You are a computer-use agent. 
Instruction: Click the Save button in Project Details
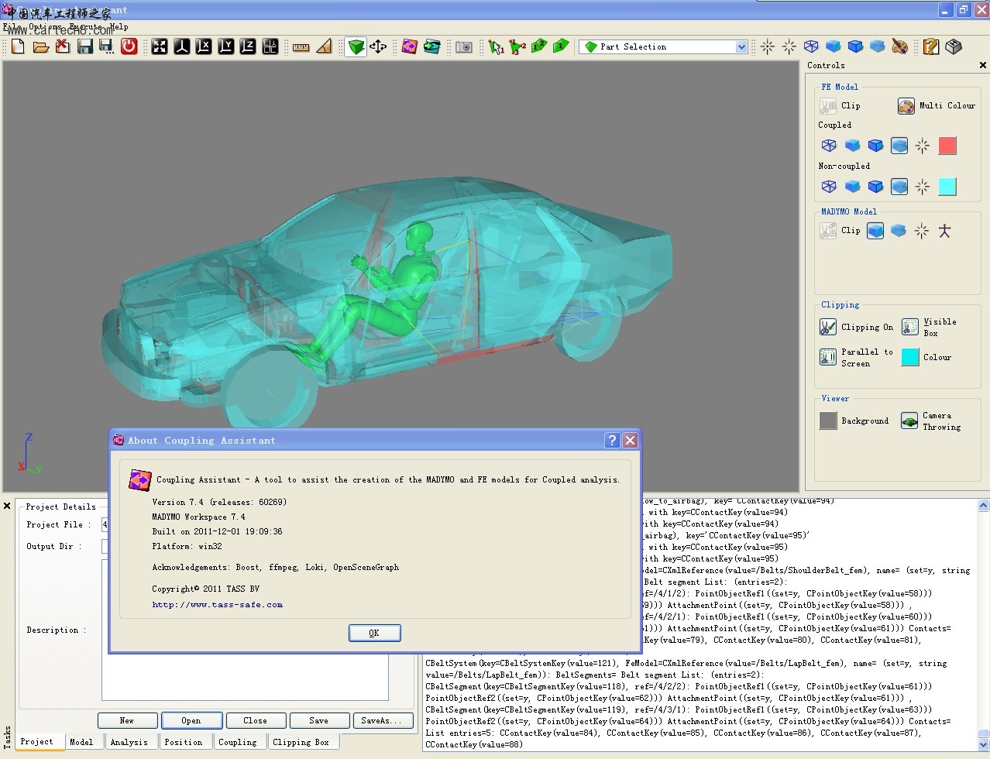coord(319,720)
